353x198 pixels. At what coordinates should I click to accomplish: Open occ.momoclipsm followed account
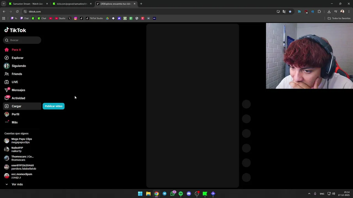[22, 176]
